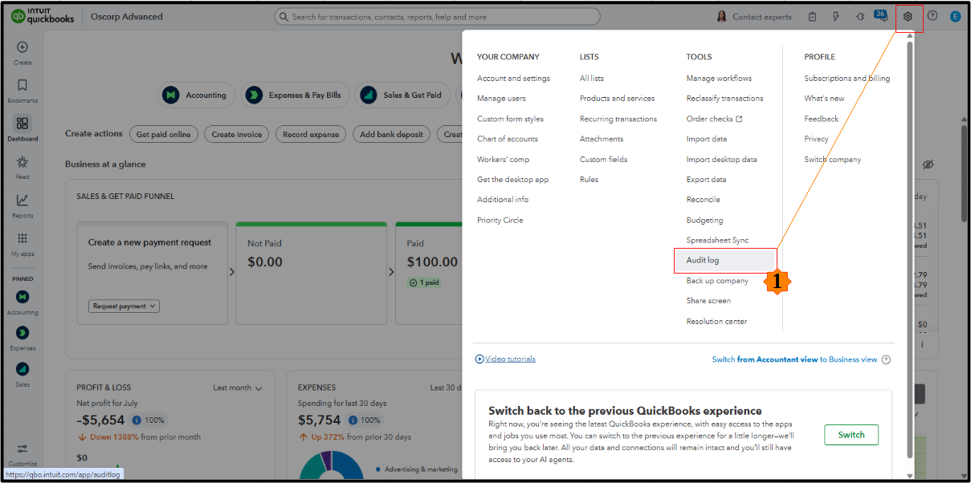
Task: Expand Request payment dropdown
Action: point(124,306)
